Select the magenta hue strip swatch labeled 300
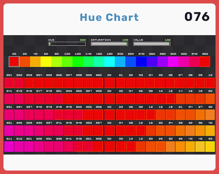 pos(173,62)
